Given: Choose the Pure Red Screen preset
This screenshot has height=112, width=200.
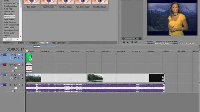Looking at the screenshot, I should point(66,5).
